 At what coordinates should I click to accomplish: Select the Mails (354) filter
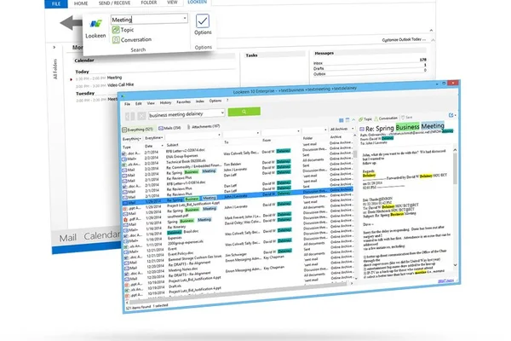tap(169, 128)
